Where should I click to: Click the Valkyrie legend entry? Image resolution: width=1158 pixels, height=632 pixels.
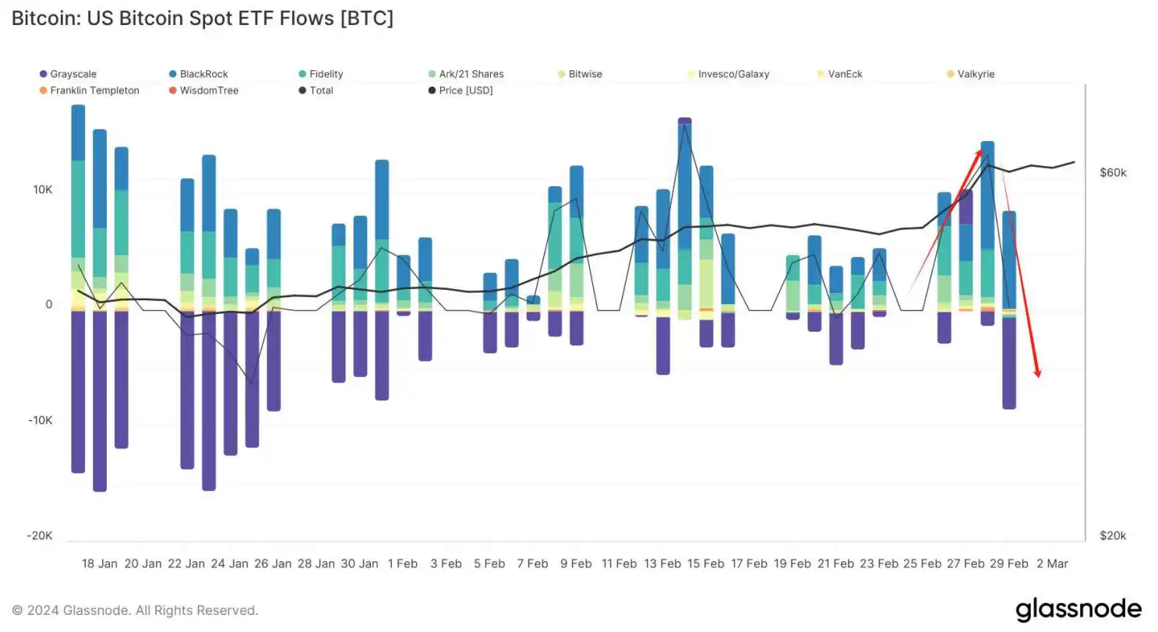pos(970,74)
